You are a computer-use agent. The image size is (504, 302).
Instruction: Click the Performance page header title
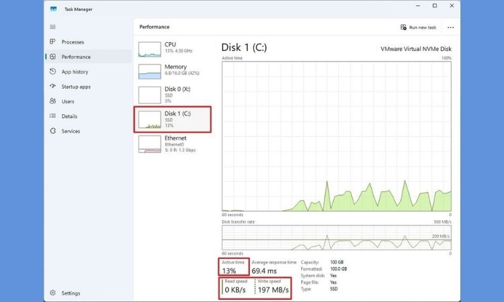[x=155, y=27]
